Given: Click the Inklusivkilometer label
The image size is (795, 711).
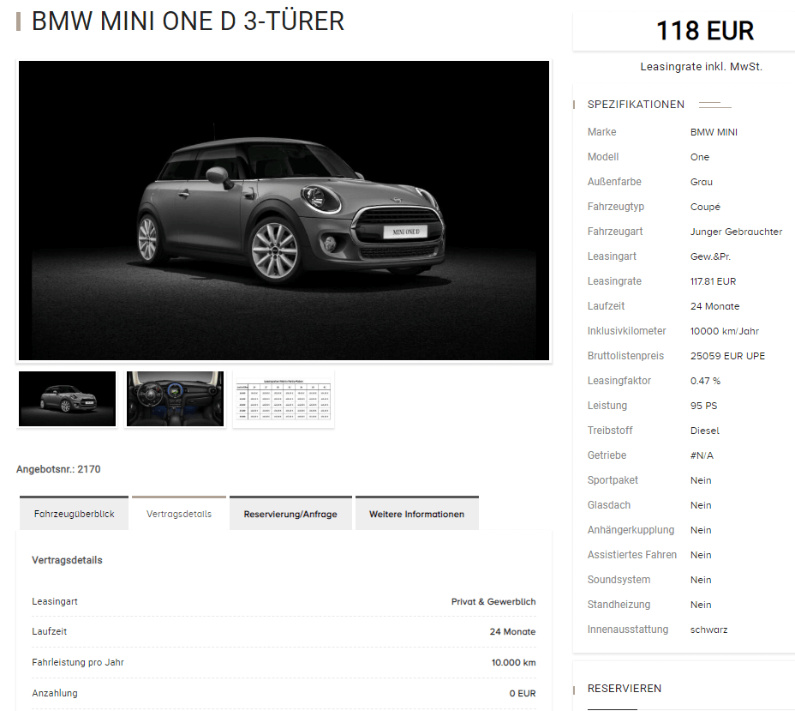Looking at the screenshot, I should 627,331.
